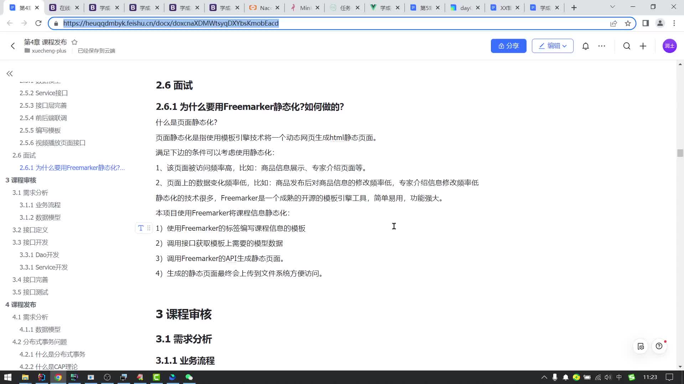Screen dimensions: 684x384
Task: Open File Explorer from taskbar
Action: click(25, 377)
